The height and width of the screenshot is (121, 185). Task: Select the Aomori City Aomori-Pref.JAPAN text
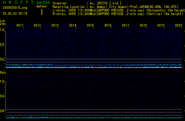click(x=122, y=7)
